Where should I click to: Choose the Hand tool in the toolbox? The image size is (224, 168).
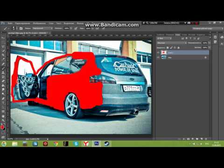pos(3,116)
